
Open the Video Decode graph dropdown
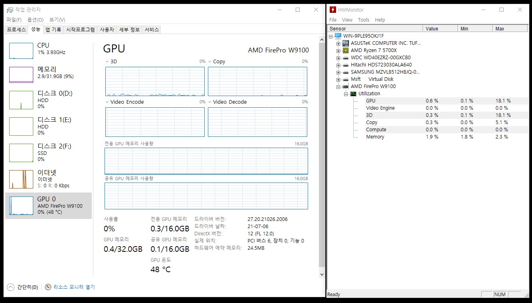point(210,102)
